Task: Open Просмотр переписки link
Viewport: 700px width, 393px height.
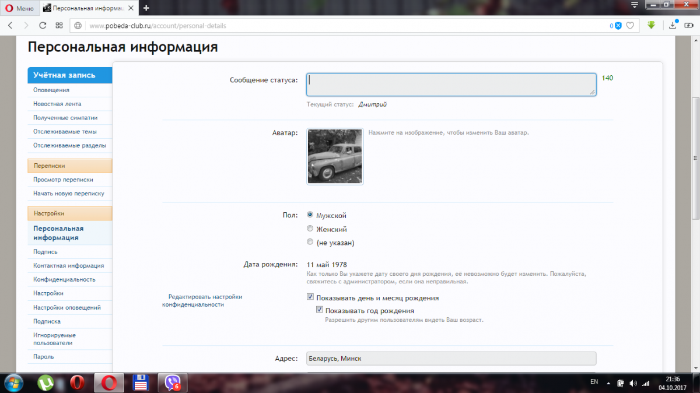Action: (x=63, y=180)
